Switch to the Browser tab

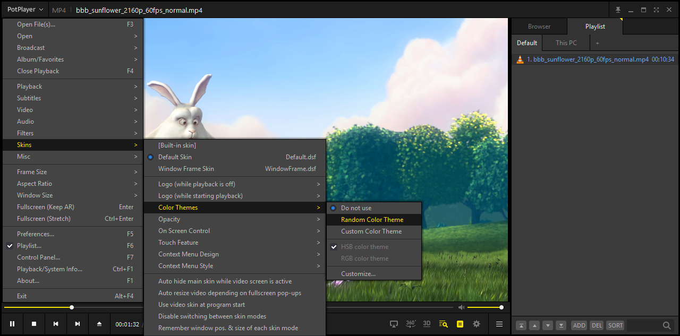(539, 27)
